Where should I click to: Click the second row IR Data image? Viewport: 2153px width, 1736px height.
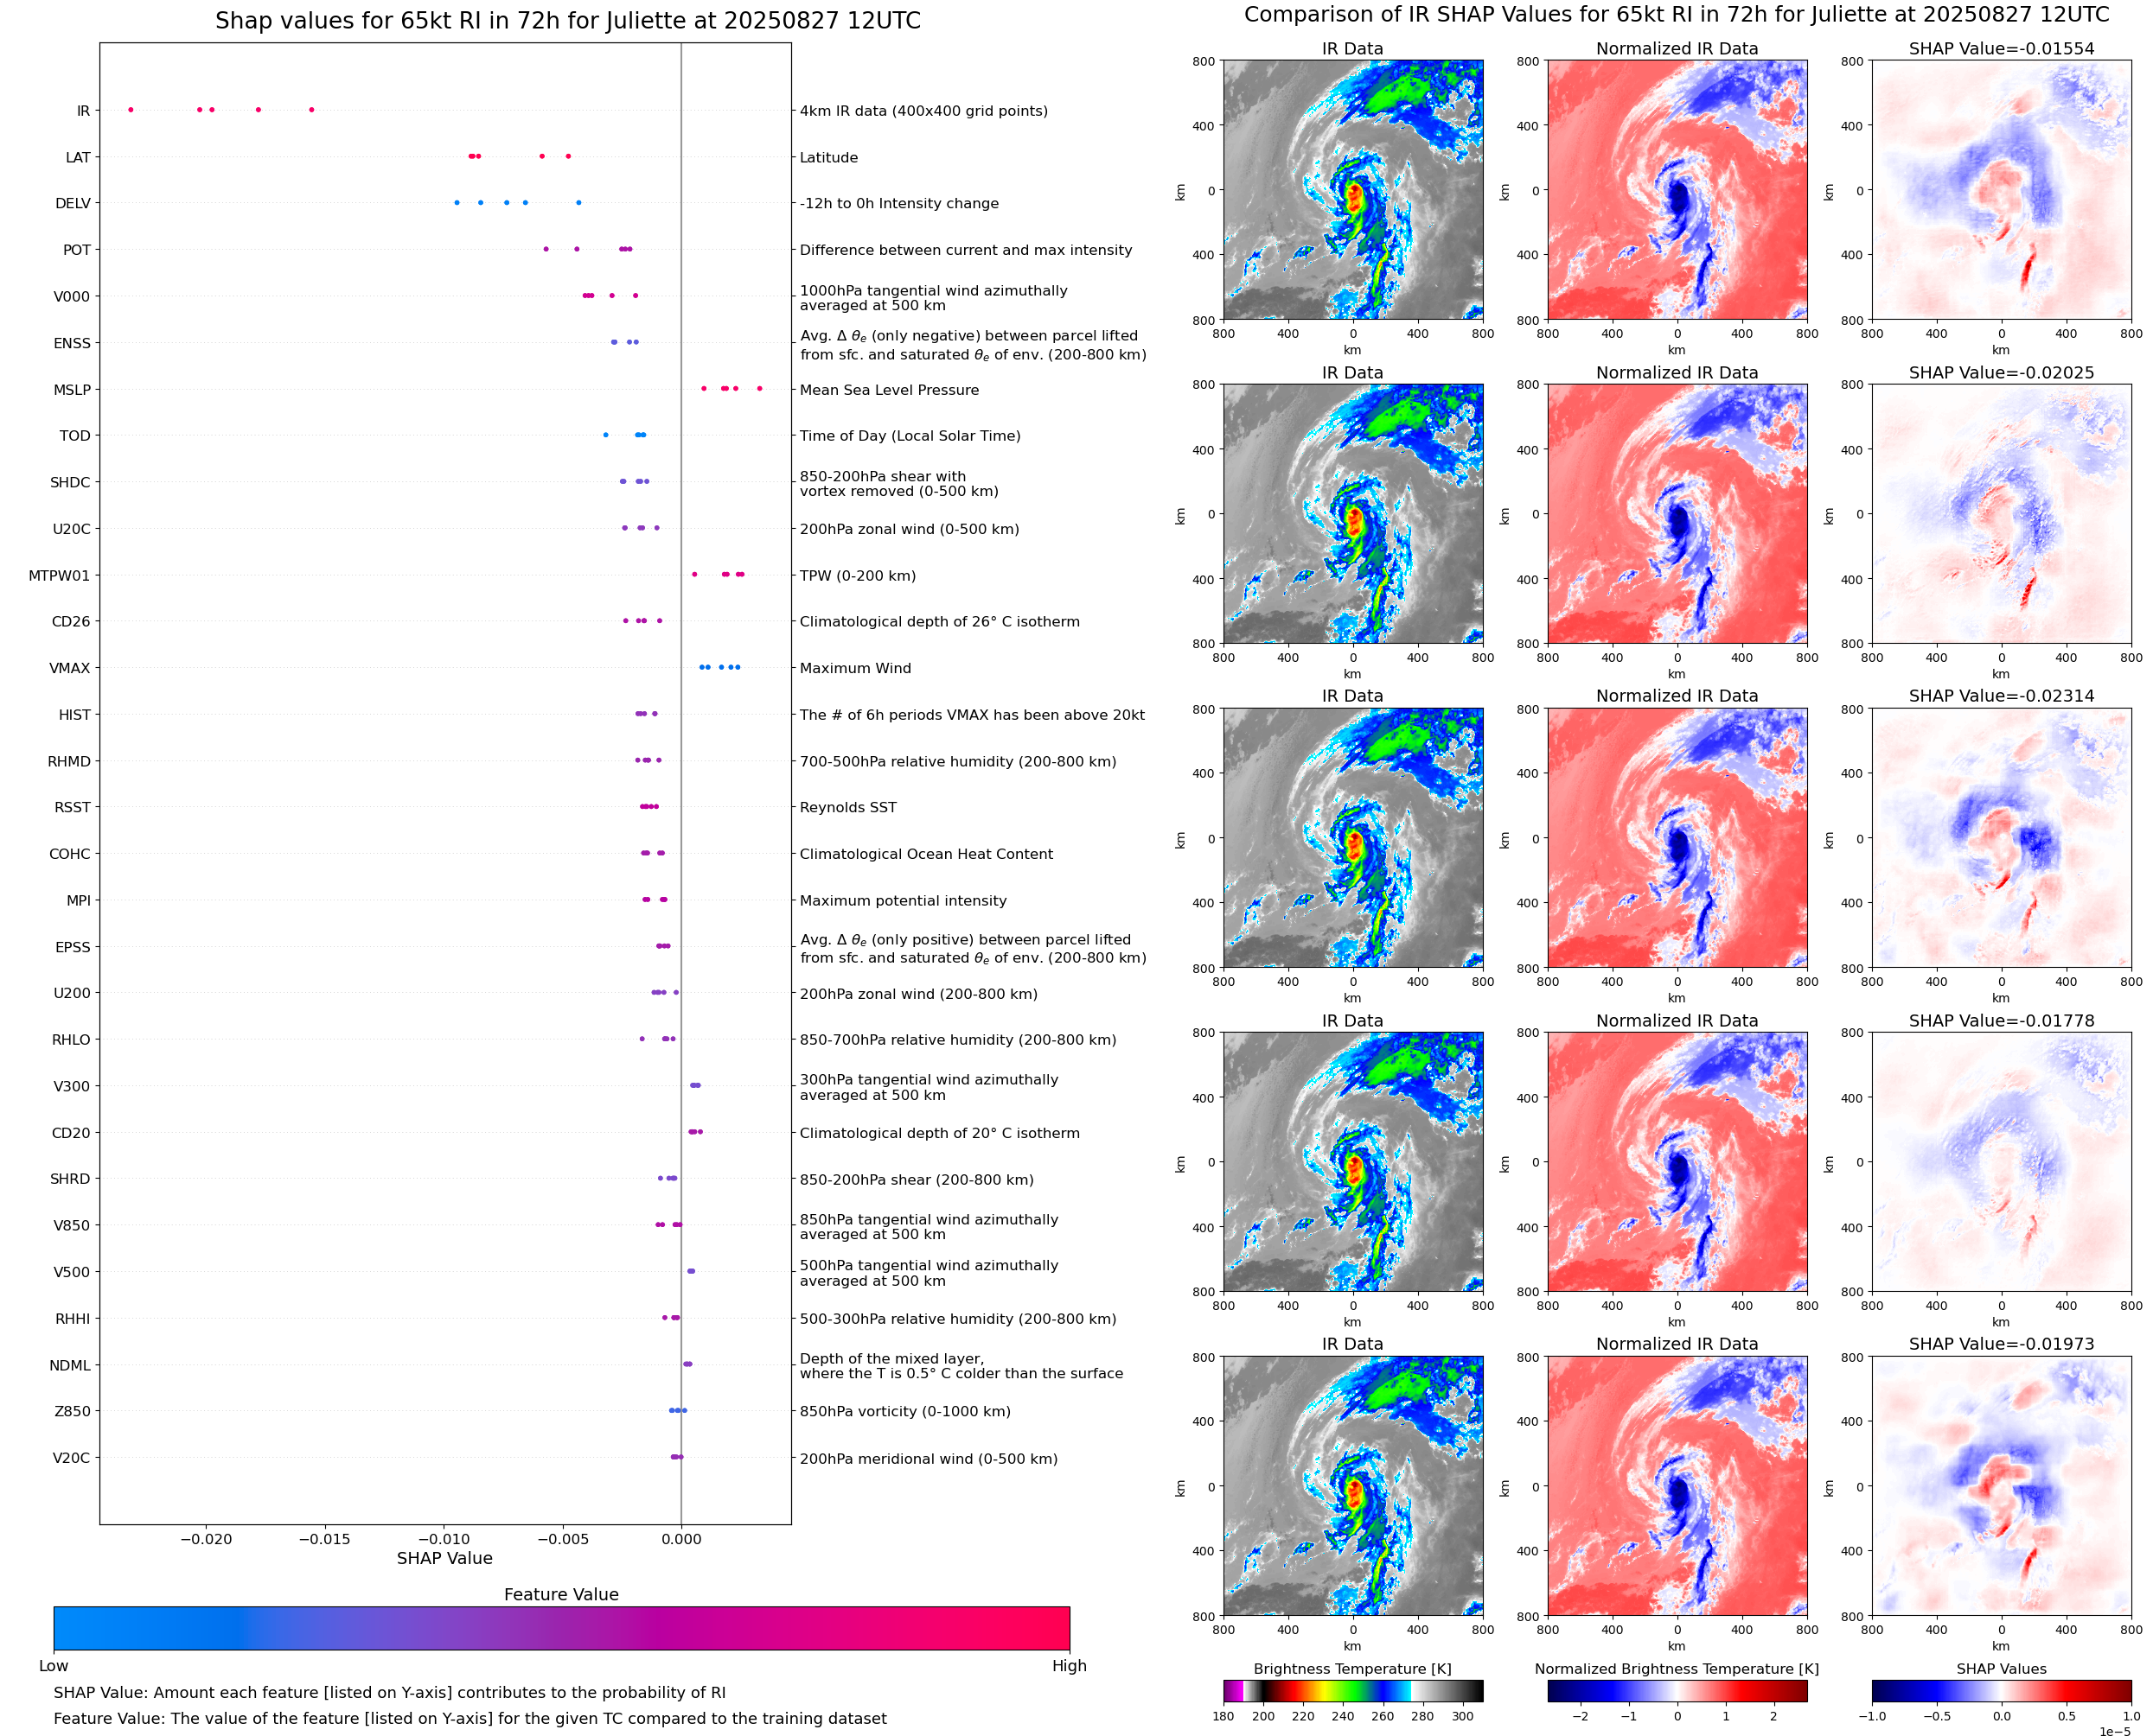tap(1352, 514)
